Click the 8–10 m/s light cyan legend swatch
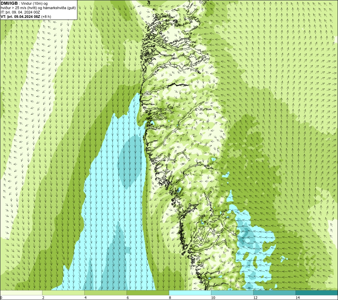The image size is (338, 300). pos(190,293)
